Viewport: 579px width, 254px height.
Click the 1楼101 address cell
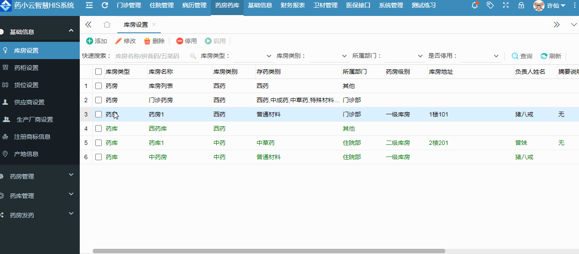[x=439, y=114]
